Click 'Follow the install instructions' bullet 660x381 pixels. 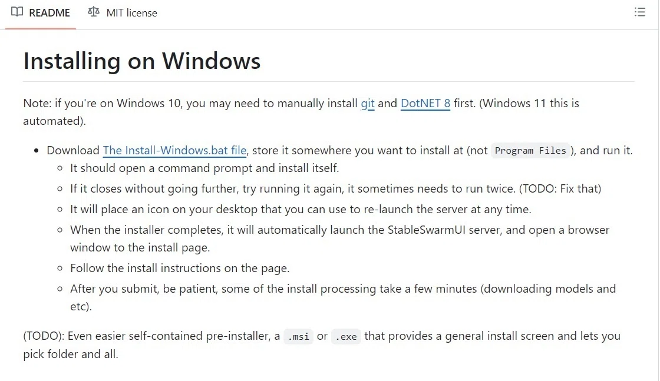pos(180,269)
